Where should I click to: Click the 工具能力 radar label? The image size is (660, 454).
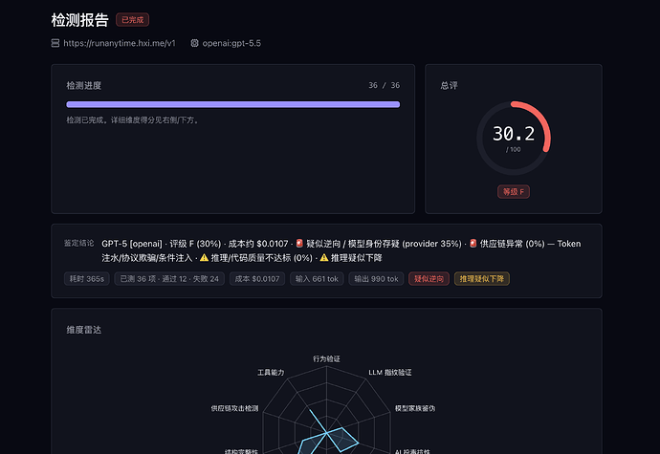click(x=271, y=373)
